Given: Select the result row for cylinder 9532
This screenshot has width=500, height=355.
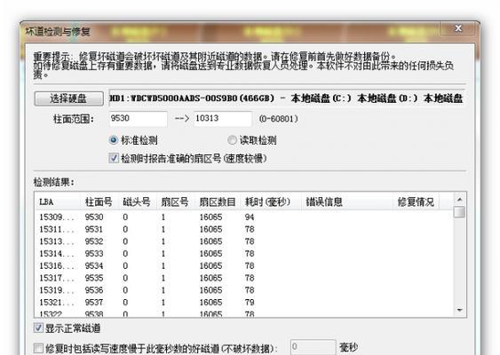Looking at the screenshot, I should click(244, 241).
